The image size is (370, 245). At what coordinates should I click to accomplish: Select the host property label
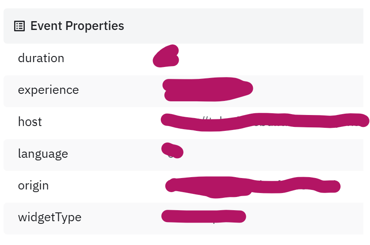tap(30, 122)
